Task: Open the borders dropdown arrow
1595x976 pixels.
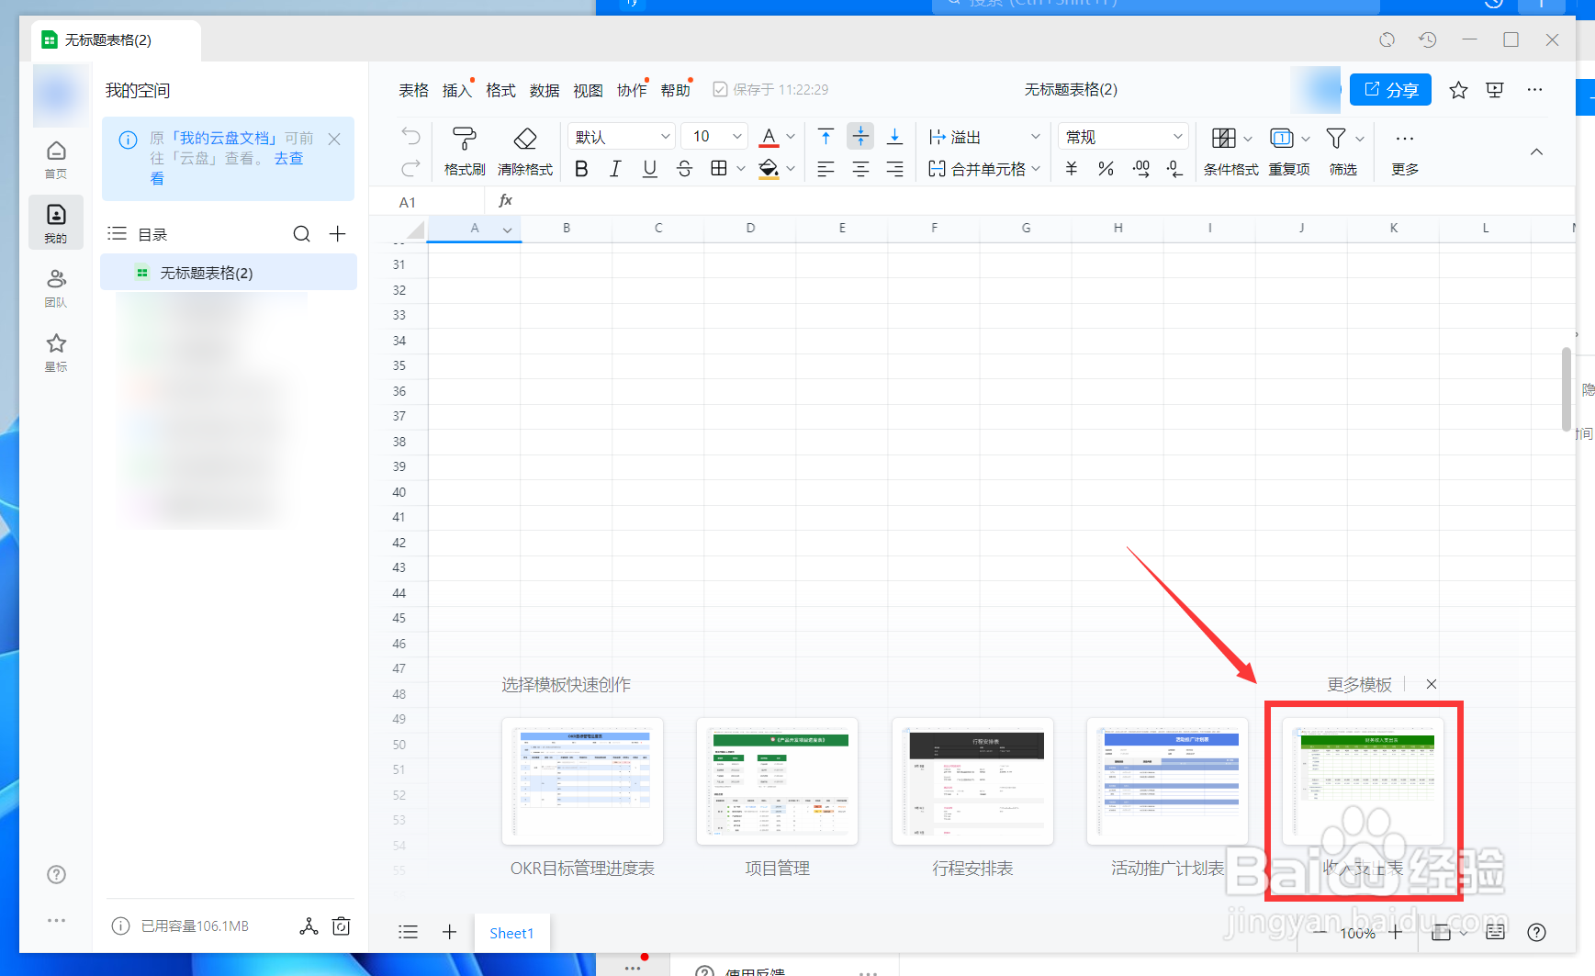Action: pos(740,169)
